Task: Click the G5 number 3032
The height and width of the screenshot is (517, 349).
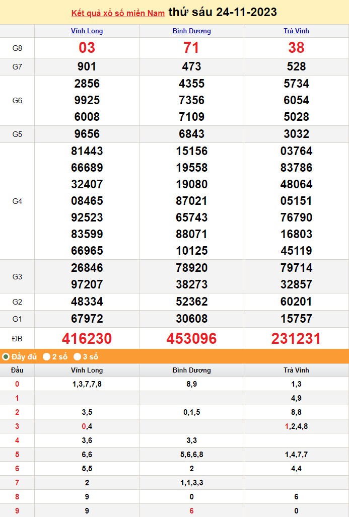Action: coord(296,134)
